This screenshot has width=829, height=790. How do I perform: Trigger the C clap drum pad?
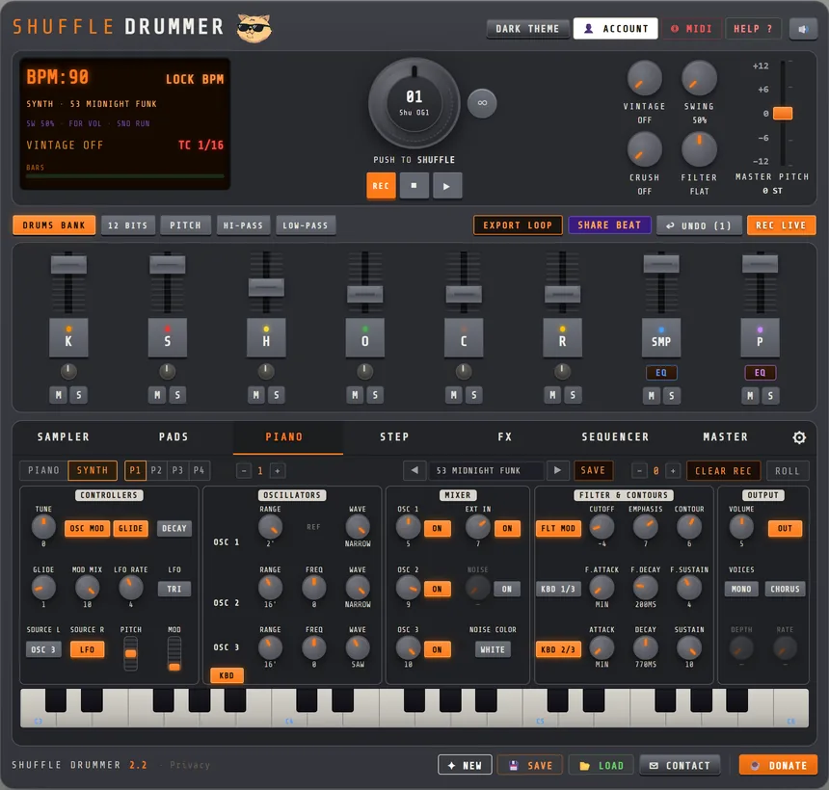(464, 337)
